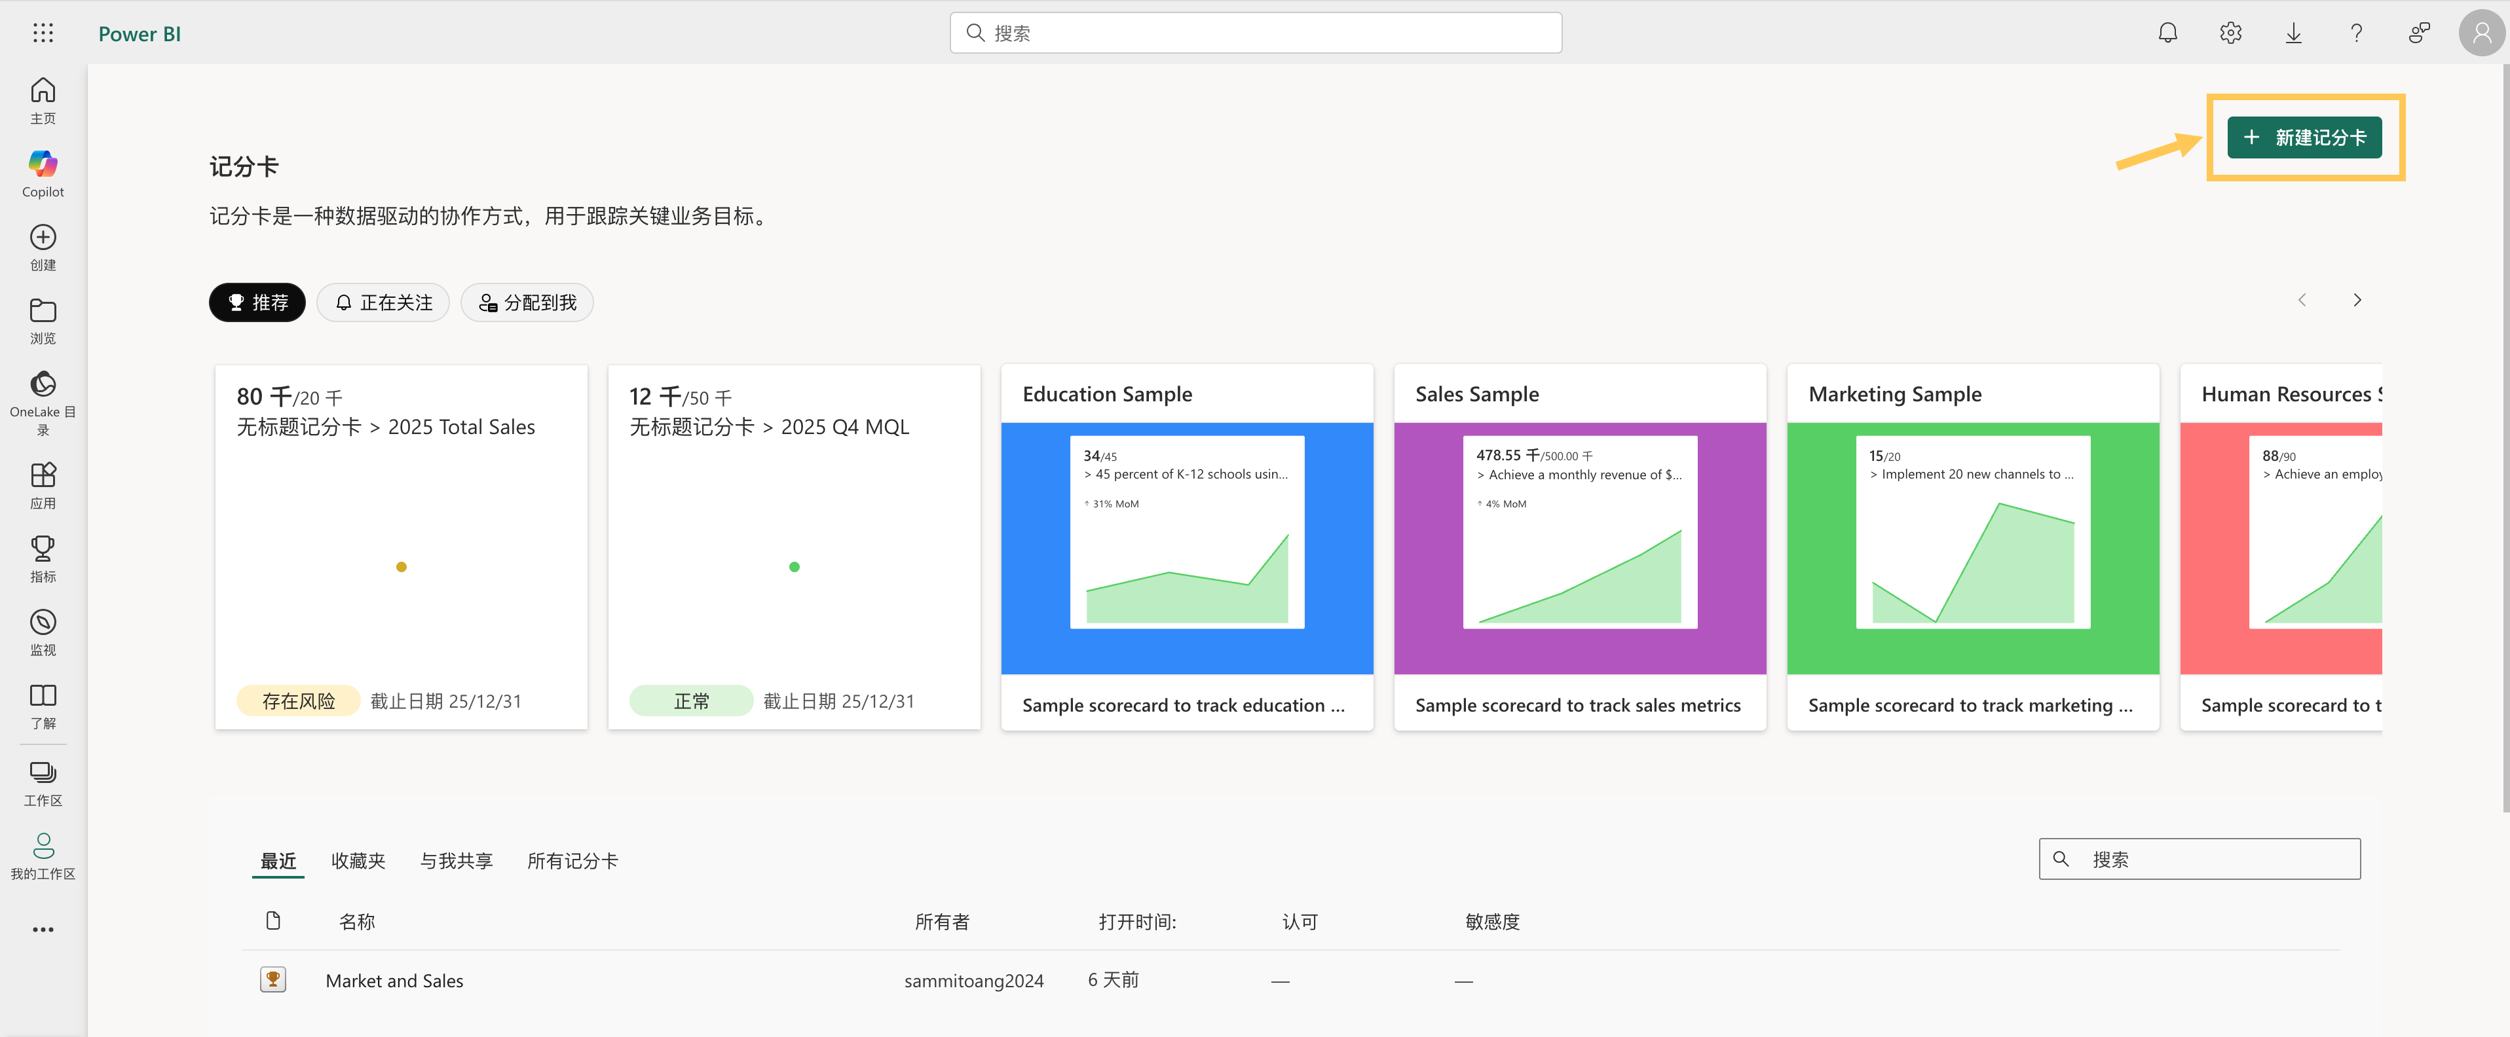Open the Market and Sales scorecard
The image size is (2510, 1037).
[x=394, y=981]
